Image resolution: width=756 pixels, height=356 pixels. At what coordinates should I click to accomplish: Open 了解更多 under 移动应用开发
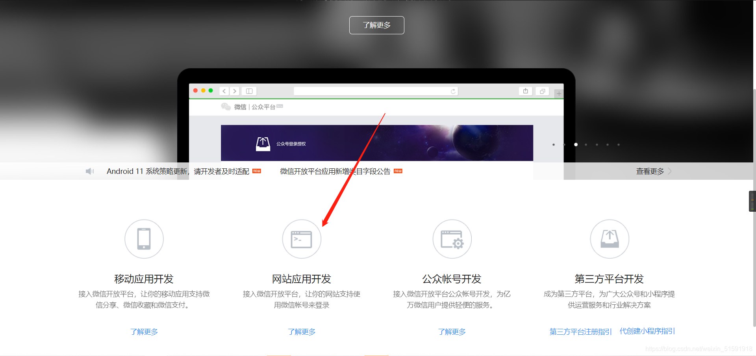coord(144,332)
